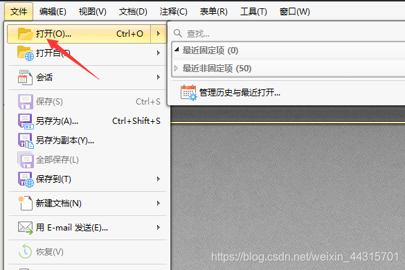Open the 编辑(E) menu
Screen dimensions: 405x270
click(53, 12)
